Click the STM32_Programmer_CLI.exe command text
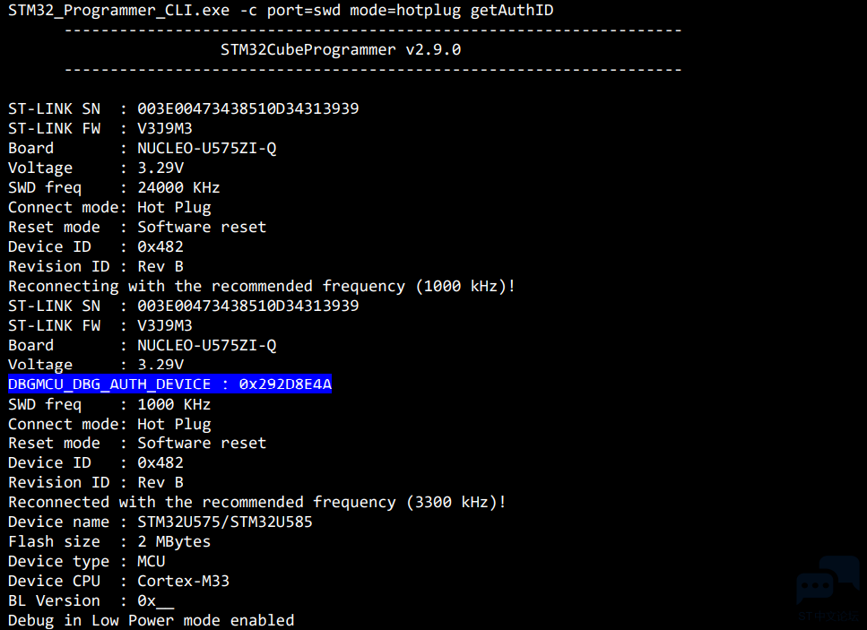Viewport: 867px width, 630px height. 119,11
